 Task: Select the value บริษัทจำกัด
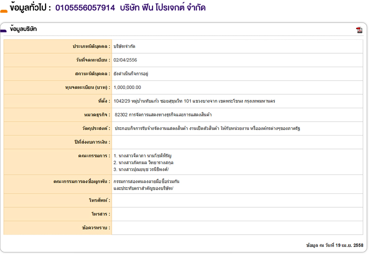pos(124,47)
